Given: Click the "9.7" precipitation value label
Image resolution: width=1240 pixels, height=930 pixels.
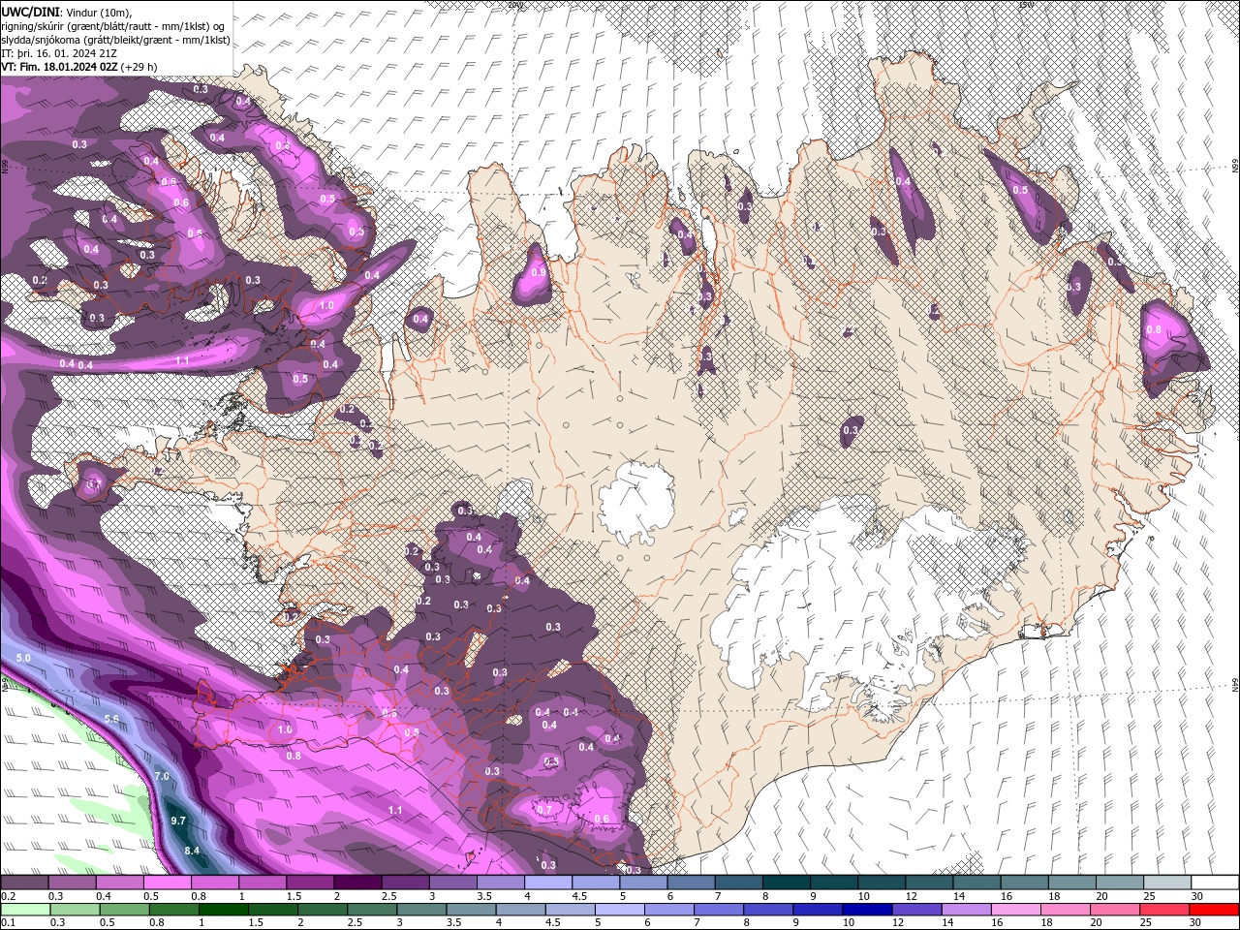Looking at the screenshot, I should [178, 821].
